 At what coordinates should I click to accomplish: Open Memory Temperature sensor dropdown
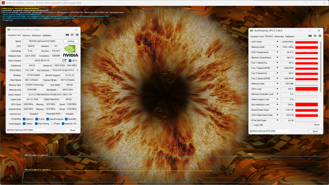coord(277,57)
